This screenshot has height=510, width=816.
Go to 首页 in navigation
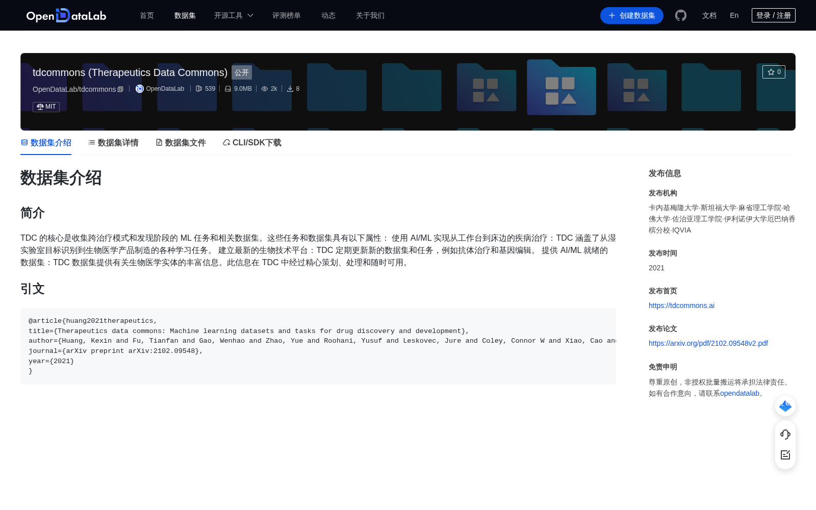click(147, 15)
